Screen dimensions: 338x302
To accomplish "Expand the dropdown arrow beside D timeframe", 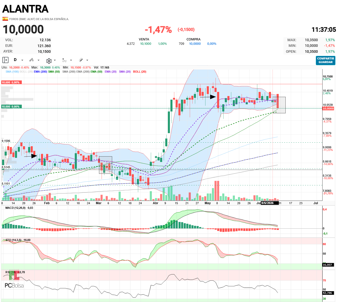I will [x=22, y=60].
